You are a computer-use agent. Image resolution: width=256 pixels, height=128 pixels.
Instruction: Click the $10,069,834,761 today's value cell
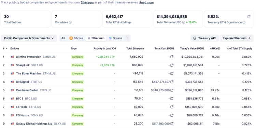pos(192,57)
